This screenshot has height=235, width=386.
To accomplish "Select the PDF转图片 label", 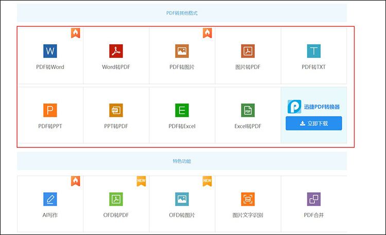I will 182,67.
